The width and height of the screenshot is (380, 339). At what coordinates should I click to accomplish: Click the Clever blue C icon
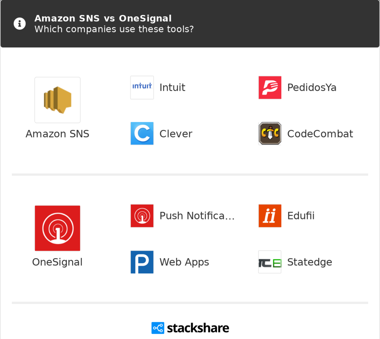142,133
